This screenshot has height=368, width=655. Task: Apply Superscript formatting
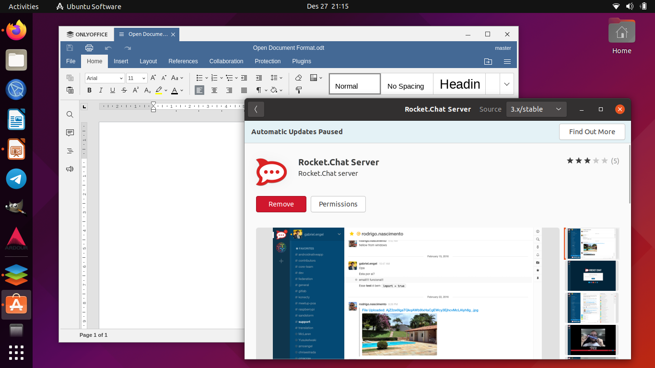[x=136, y=90]
